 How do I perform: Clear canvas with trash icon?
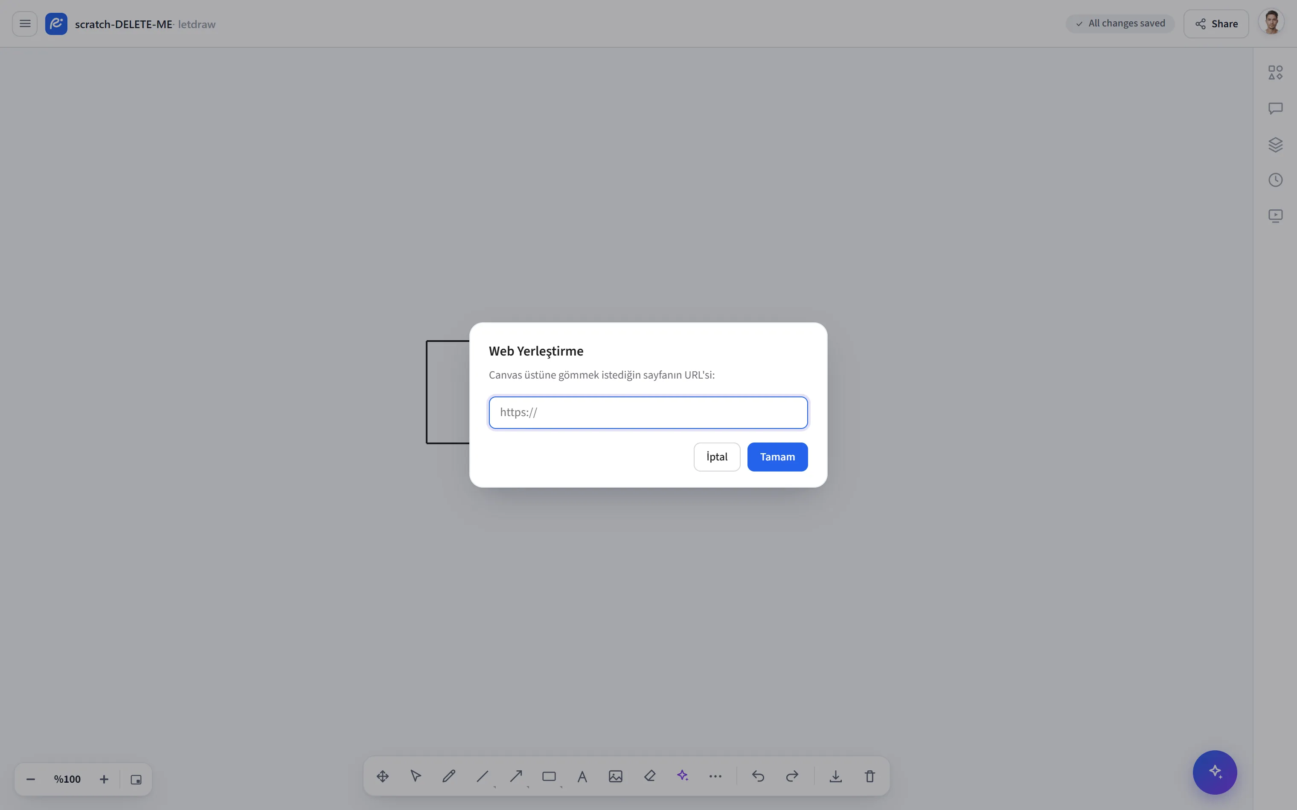pos(870,776)
